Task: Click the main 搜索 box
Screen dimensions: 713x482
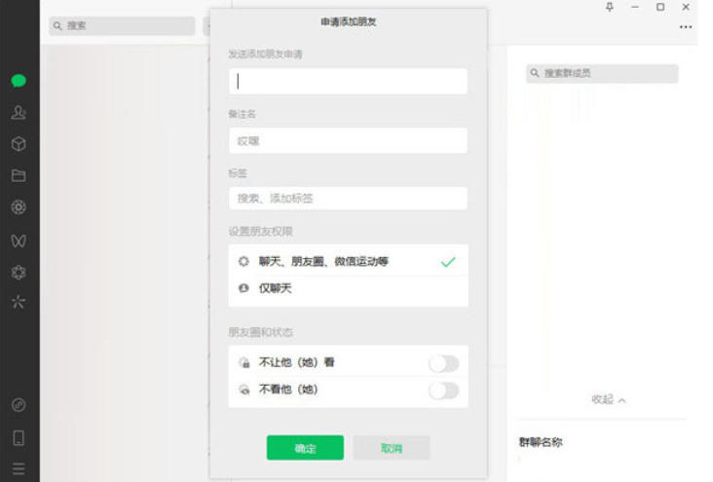Action: pyautogui.click(x=122, y=26)
